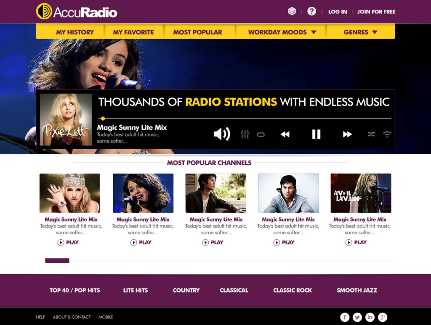Pause the Magic Sunny Lite Mix

click(316, 134)
